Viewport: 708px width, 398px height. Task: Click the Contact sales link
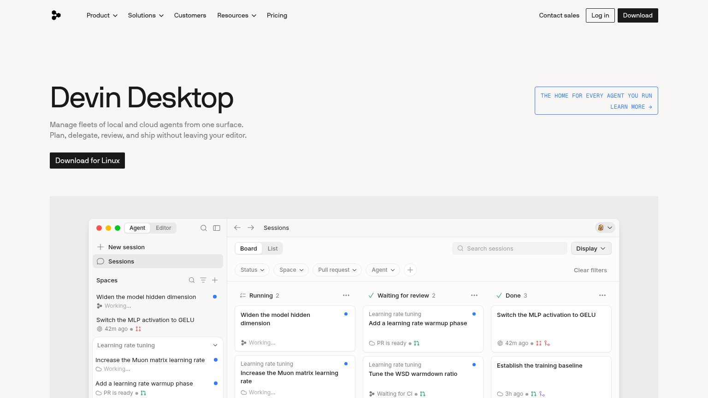[x=559, y=15]
